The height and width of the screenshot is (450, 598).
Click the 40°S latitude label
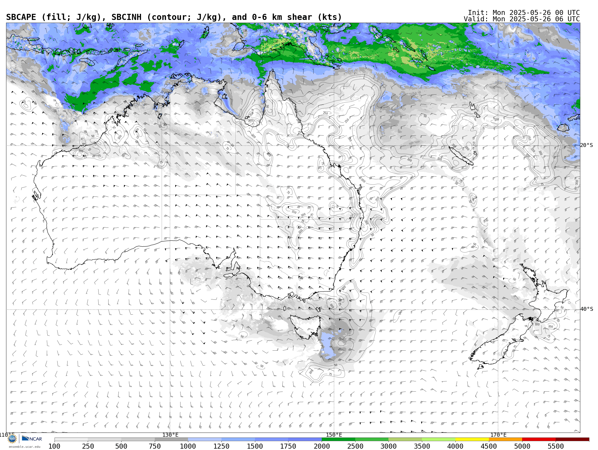click(x=587, y=309)
